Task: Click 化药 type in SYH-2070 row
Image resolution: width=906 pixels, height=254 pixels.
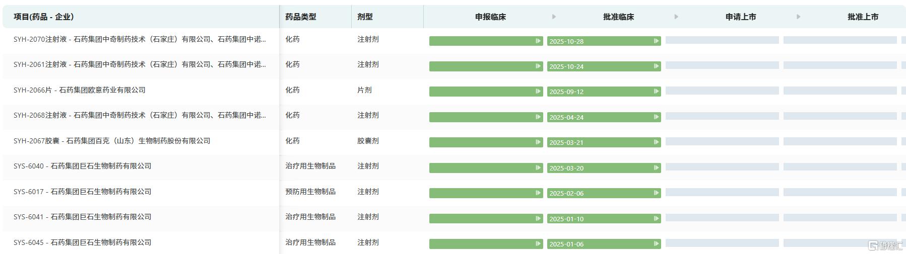Action: point(292,39)
